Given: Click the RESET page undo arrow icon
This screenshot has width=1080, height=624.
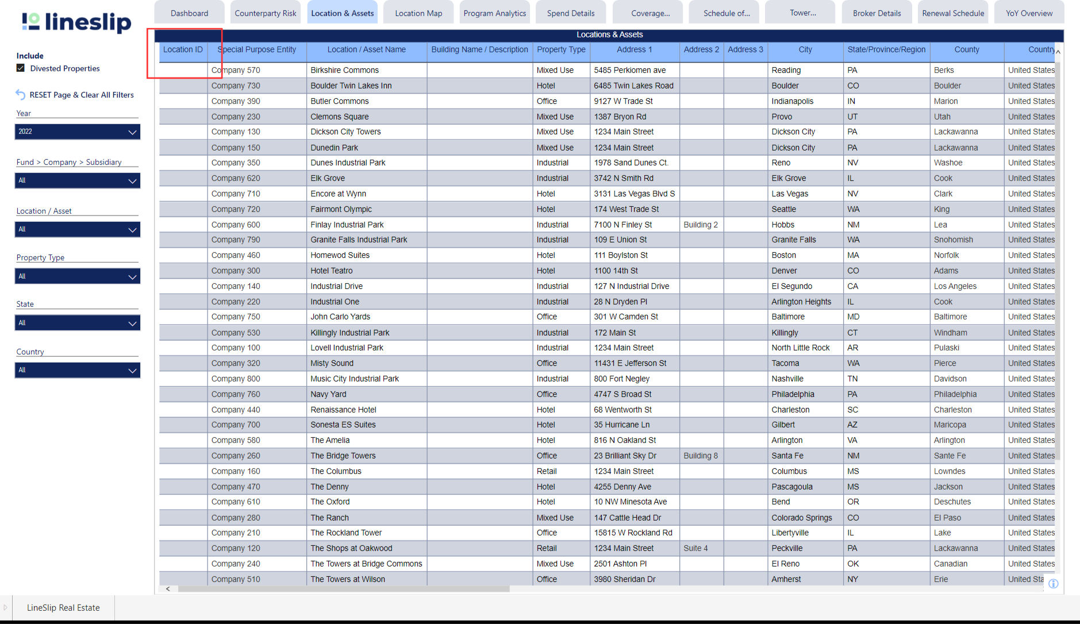Looking at the screenshot, I should tap(21, 95).
